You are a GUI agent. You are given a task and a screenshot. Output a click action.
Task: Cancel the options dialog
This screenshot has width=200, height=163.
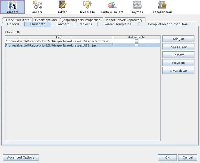pos(187,157)
